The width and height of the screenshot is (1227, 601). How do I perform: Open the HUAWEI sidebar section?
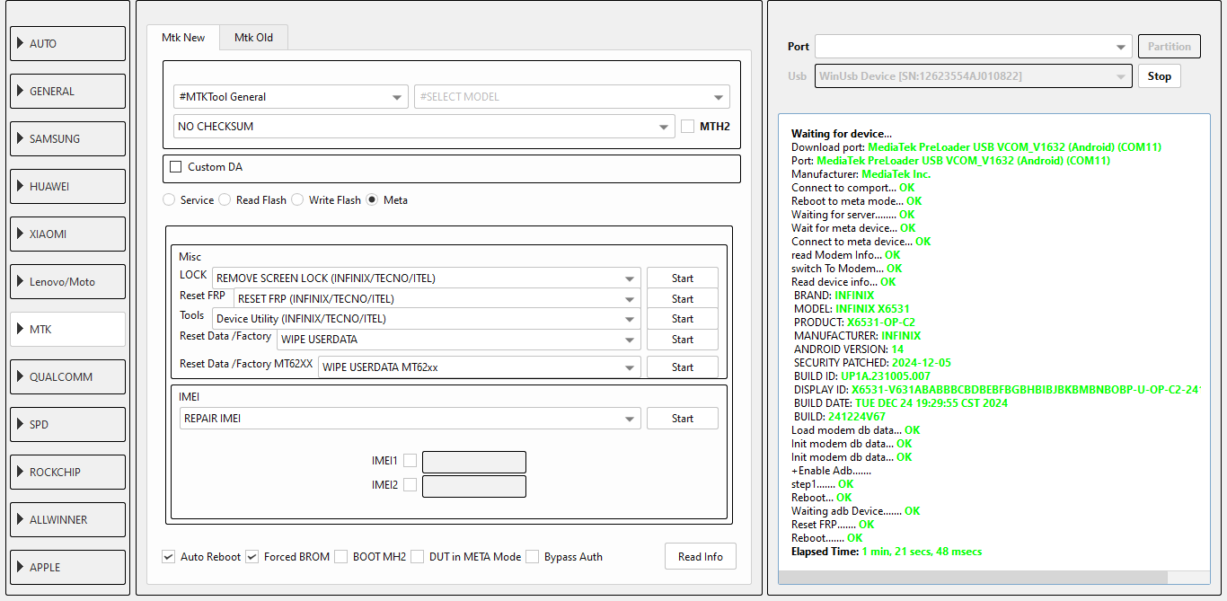67,186
